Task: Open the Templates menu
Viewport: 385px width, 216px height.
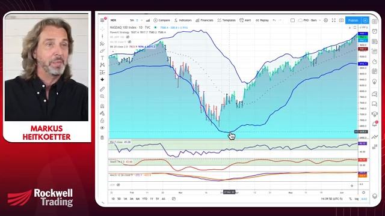Action: [x=226, y=20]
